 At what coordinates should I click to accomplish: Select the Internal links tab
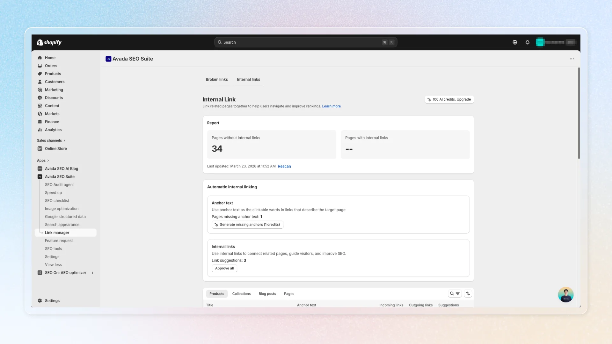[248, 80]
